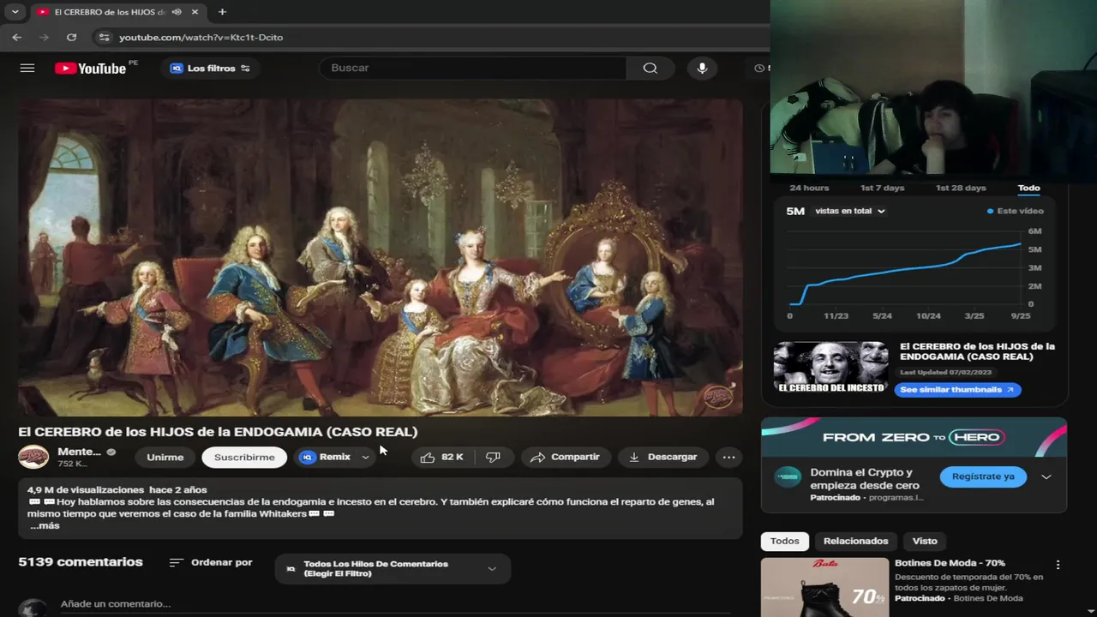Open comment threads filter dropdown
Image resolution: width=1097 pixels, height=617 pixels.
click(x=393, y=568)
